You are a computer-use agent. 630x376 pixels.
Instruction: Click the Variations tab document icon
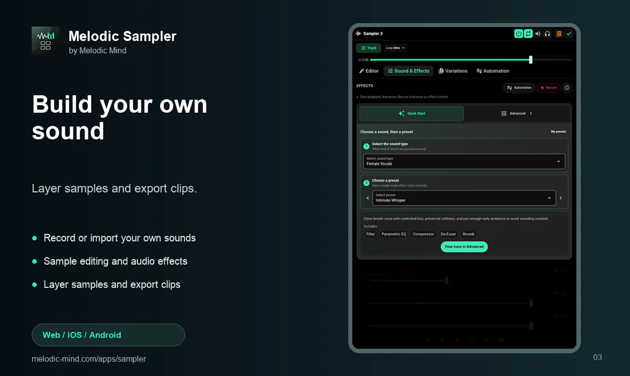coord(441,71)
